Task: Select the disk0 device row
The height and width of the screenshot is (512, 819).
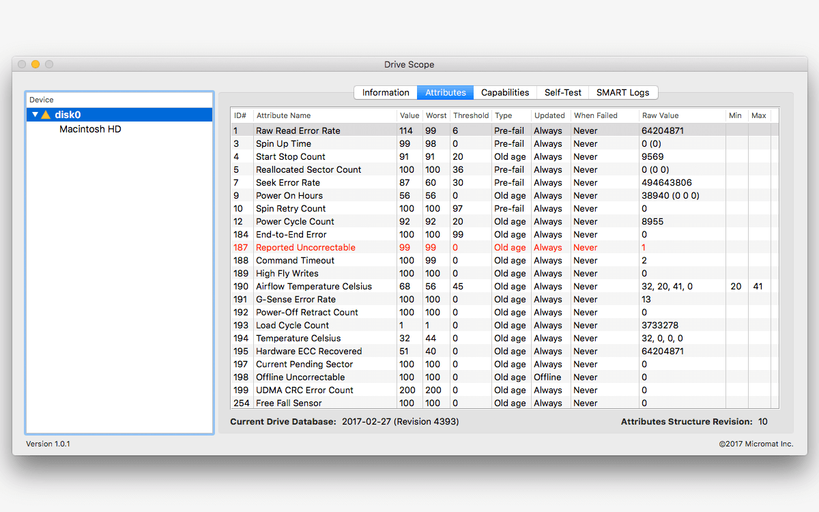Action: [x=119, y=115]
